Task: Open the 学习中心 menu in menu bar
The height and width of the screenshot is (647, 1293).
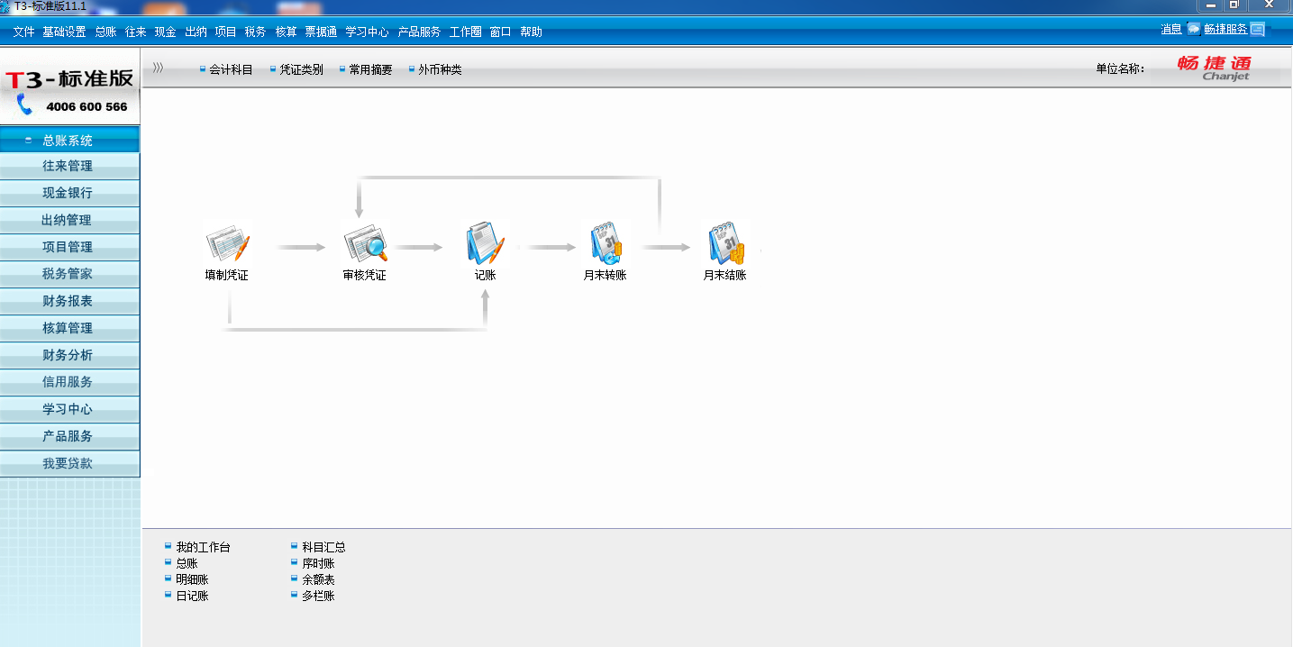Action: tap(367, 32)
